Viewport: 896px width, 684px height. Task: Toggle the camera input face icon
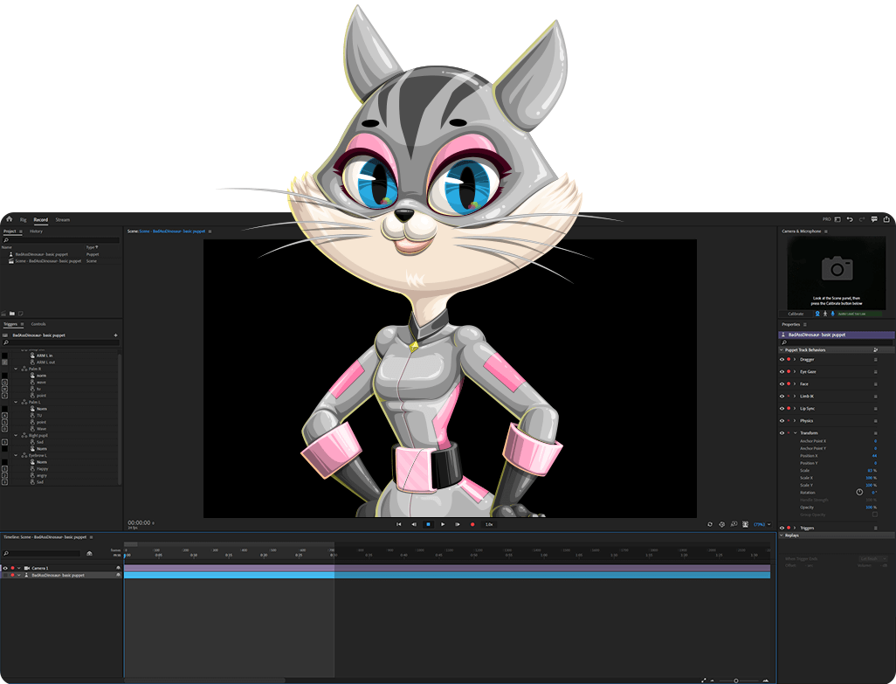[x=817, y=314]
